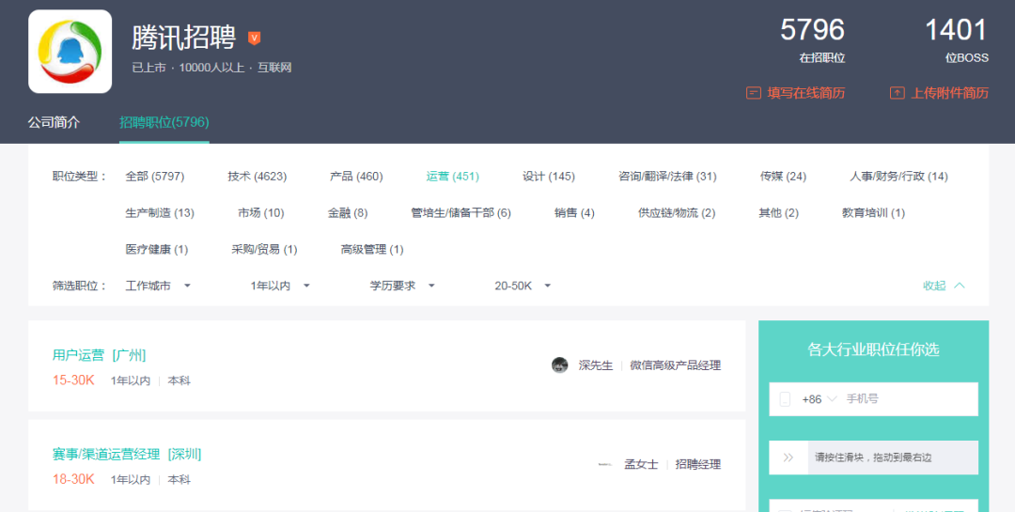
Task: Filter by 销售 (4)
Action: click(574, 213)
